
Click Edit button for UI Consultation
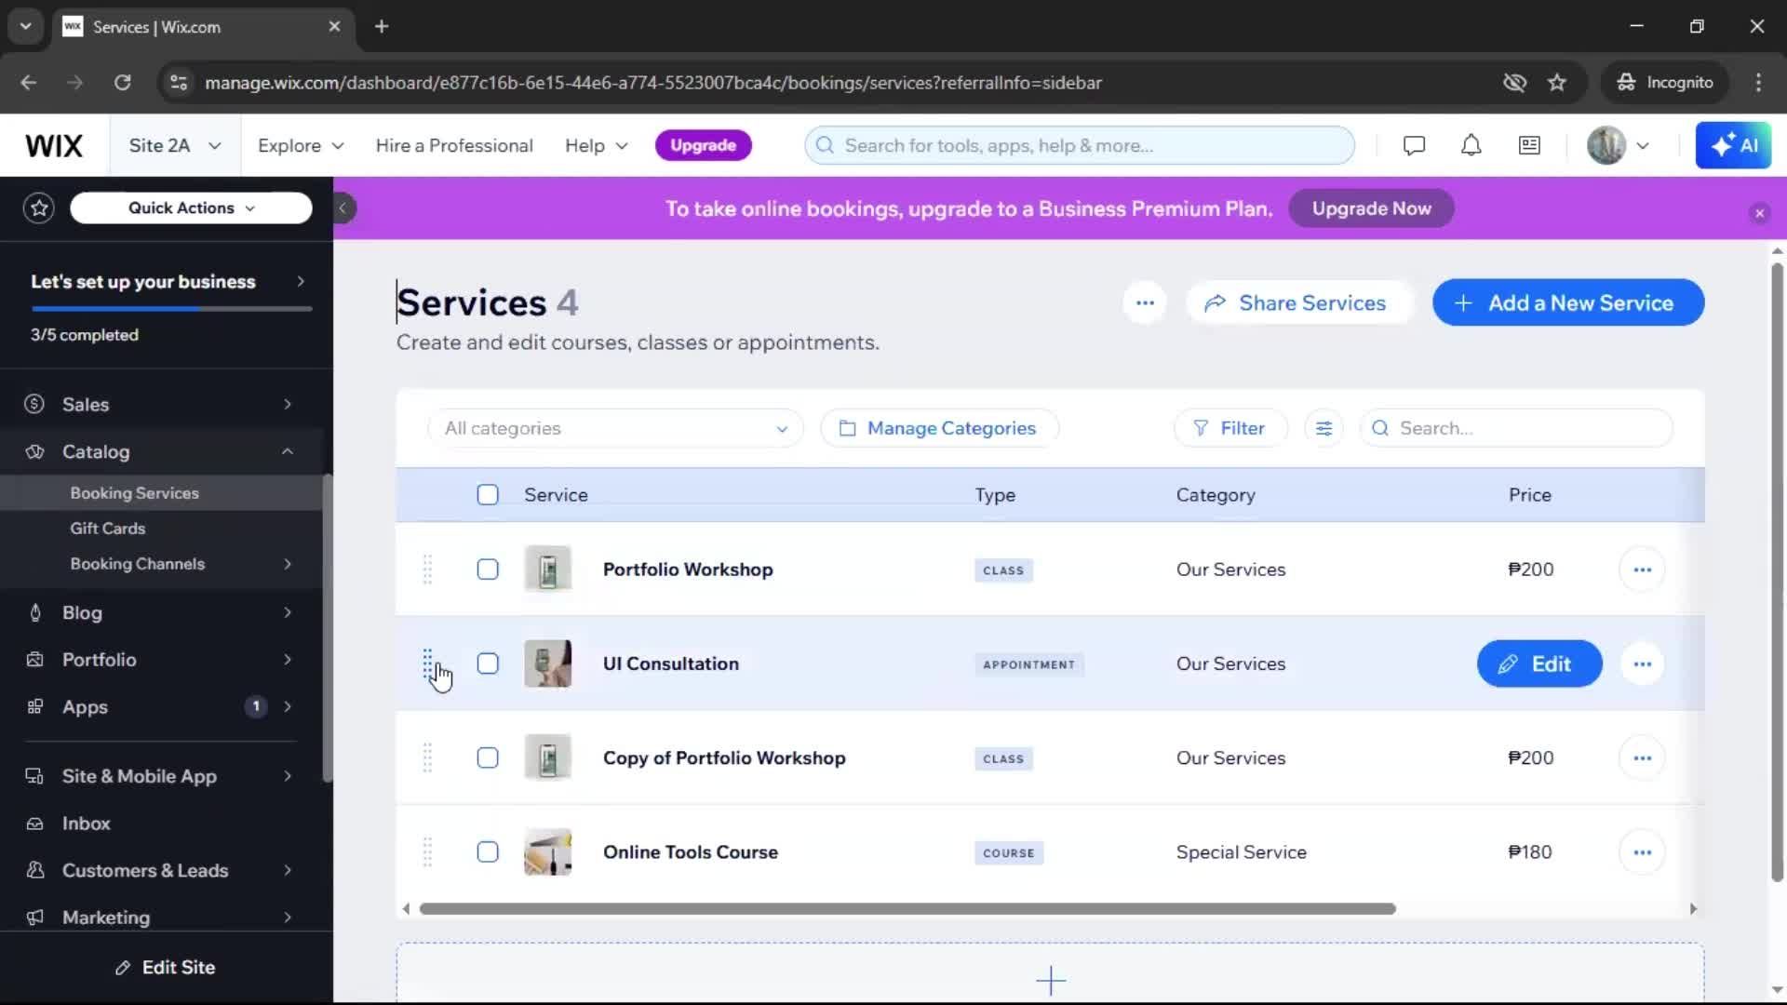pos(1539,664)
